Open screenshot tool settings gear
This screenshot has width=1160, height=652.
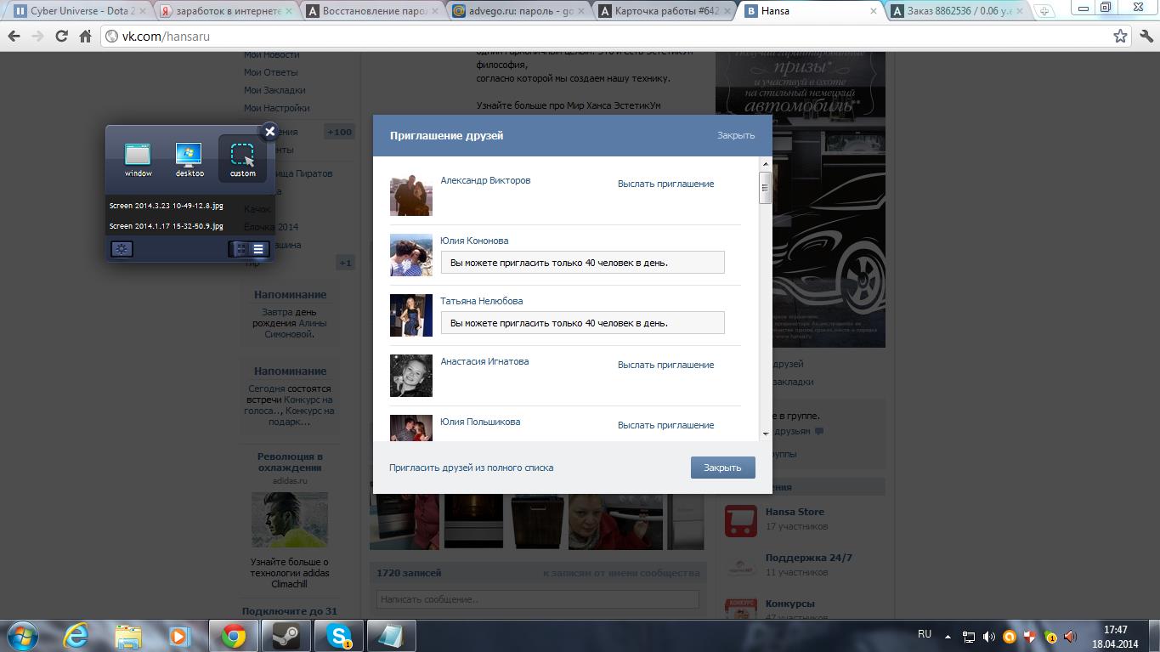[x=122, y=249]
